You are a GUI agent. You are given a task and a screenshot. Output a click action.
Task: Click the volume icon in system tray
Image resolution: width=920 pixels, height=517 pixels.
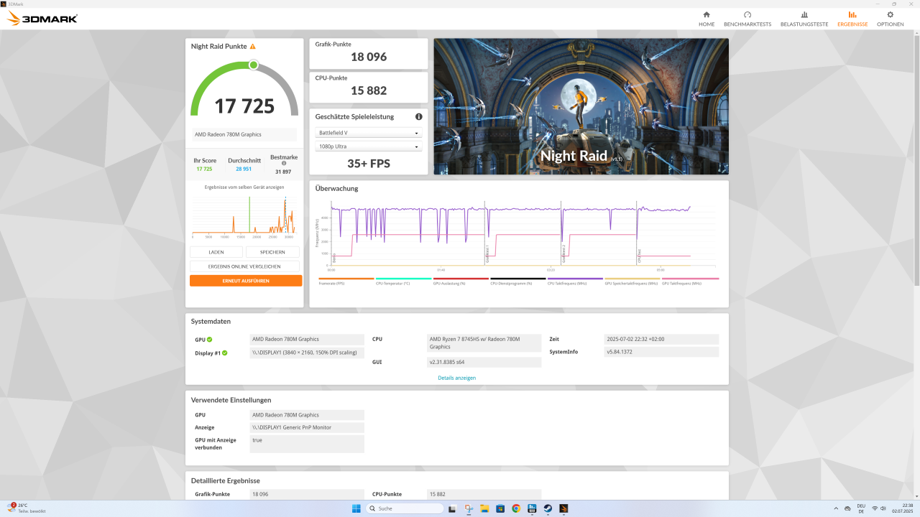pos(883,508)
